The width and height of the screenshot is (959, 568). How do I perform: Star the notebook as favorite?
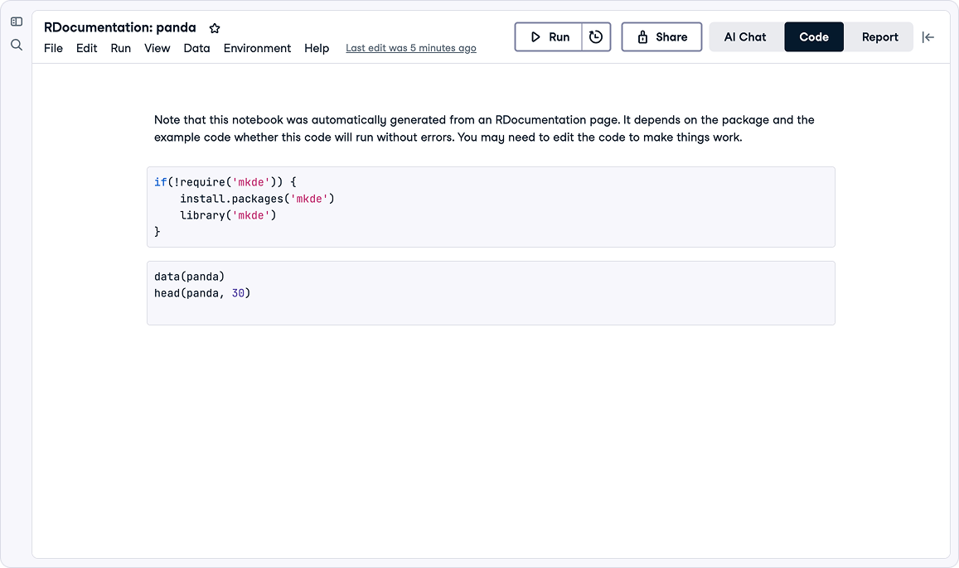tap(215, 28)
